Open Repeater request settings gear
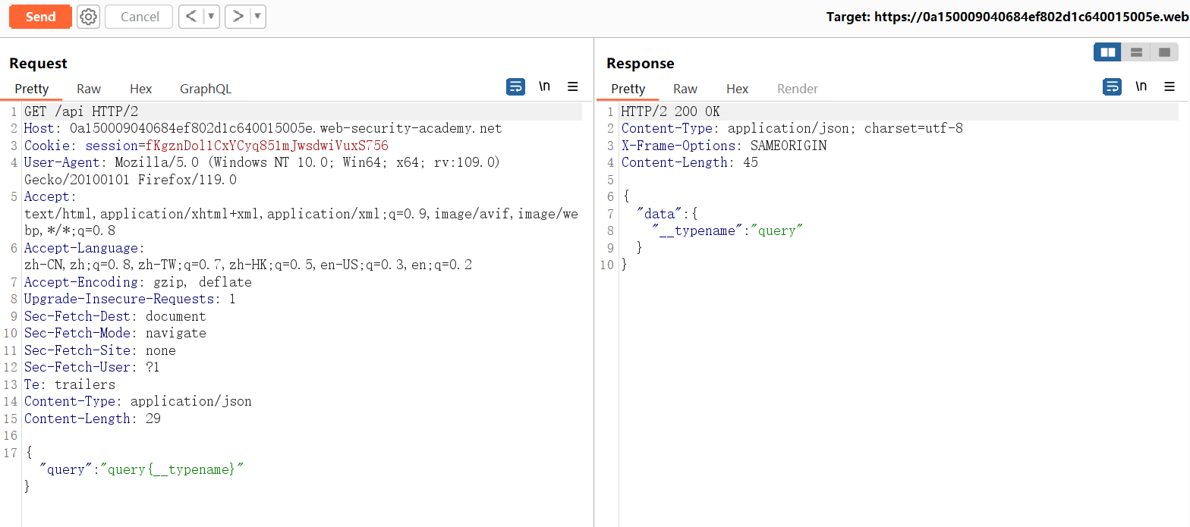This screenshot has height=527, width=1190. click(x=89, y=17)
